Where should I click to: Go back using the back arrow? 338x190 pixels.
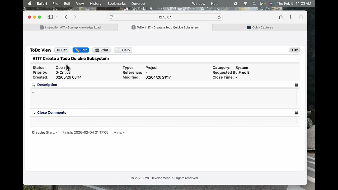click(x=66, y=17)
